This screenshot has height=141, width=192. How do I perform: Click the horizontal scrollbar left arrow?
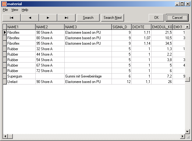5,136
